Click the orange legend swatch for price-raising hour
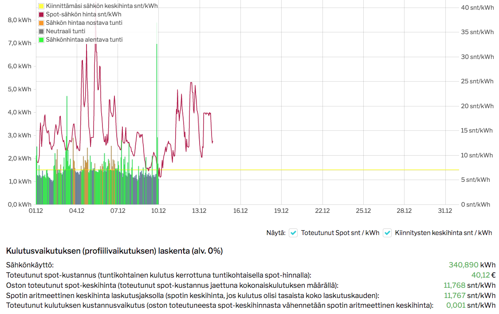499x314 pixels. (x=41, y=23)
